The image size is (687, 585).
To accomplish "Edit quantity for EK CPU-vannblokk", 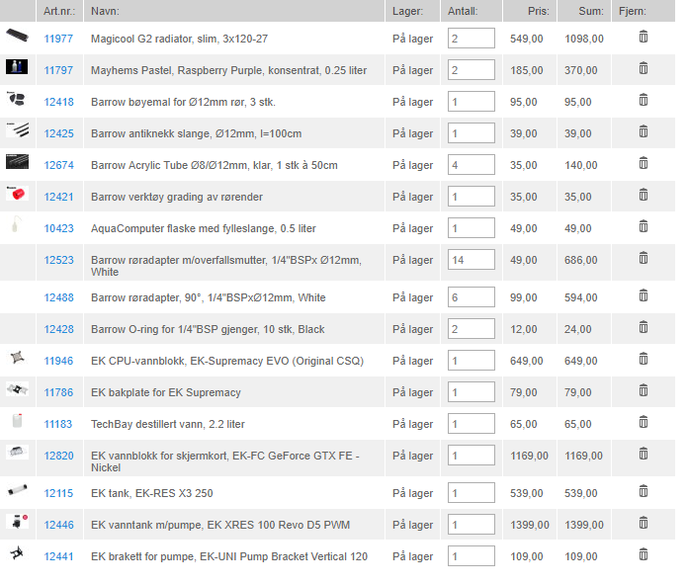I will [471, 361].
